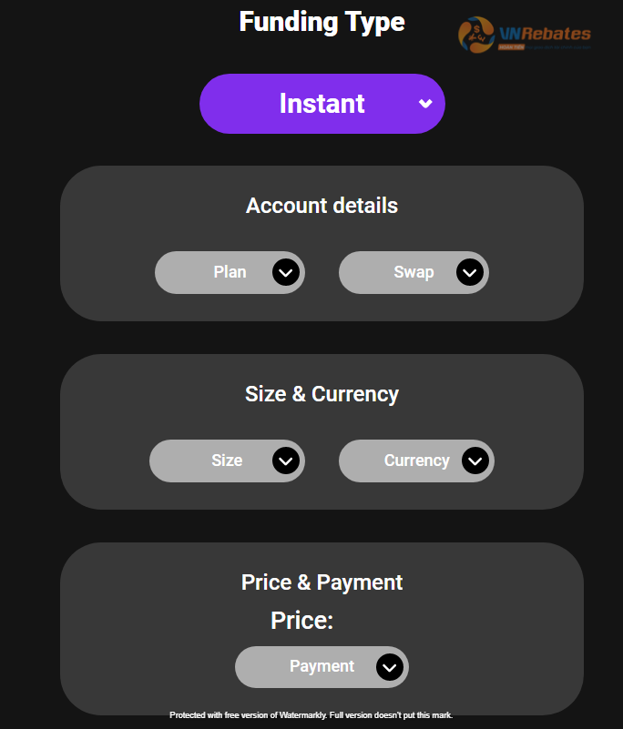Click the Watermarkly protection notice
Image resolution: width=623 pixels, height=729 pixels.
[311, 715]
